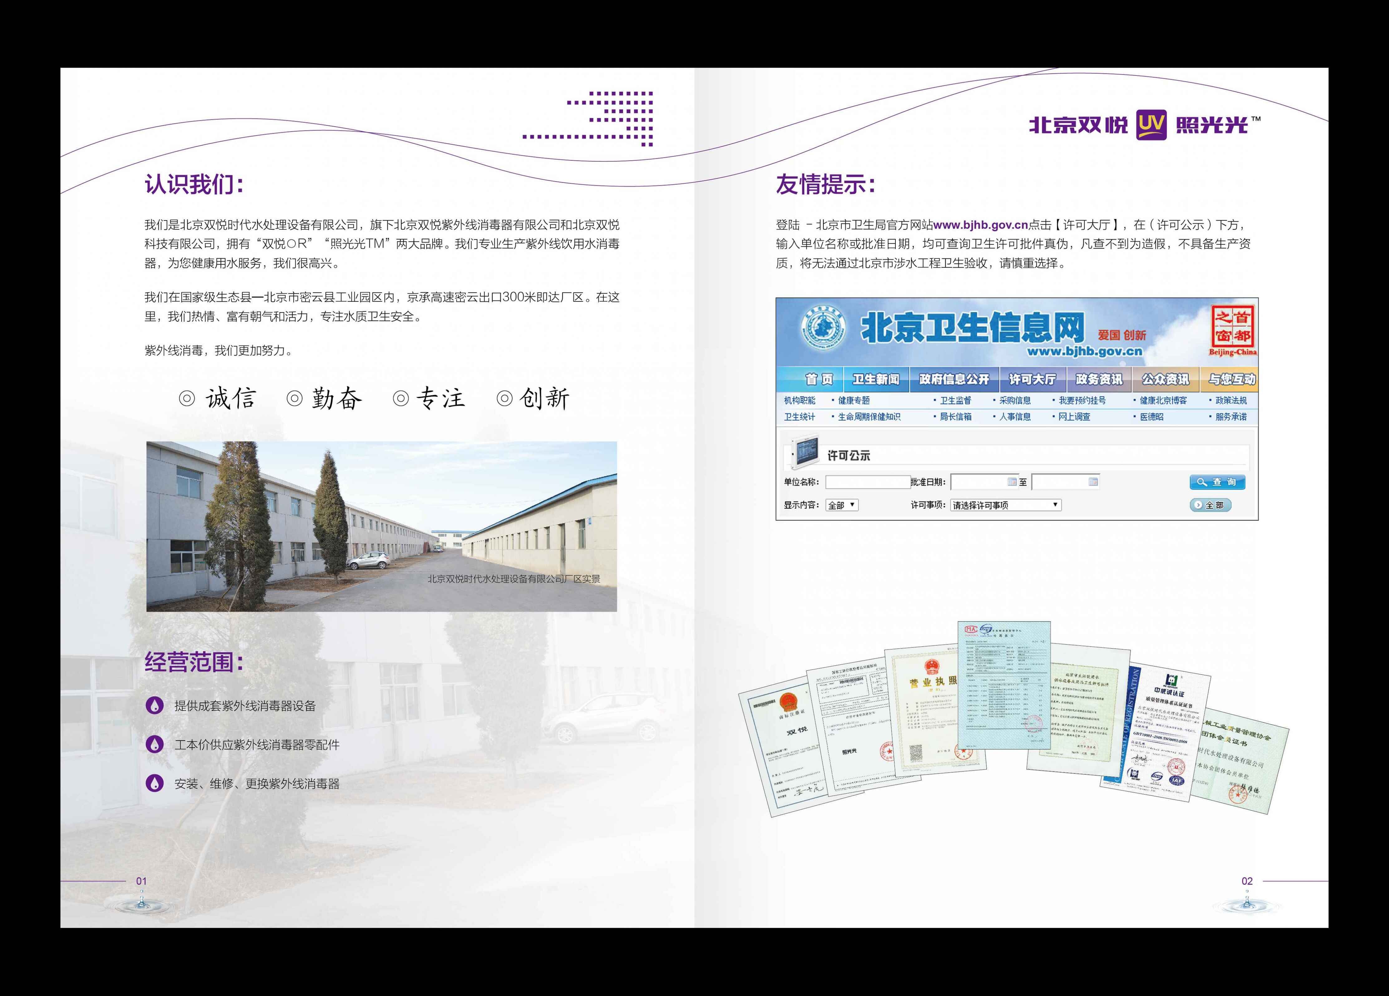Click water-drop bullet beside 提供成套紫外线消毒器设备
Screen dimensions: 1389x996
155,705
